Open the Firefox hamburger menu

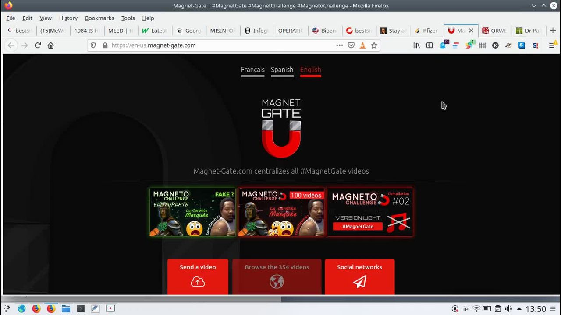(552, 45)
